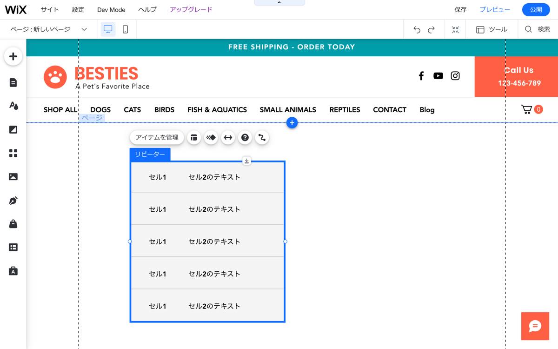Image resolution: width=558 pixels, height=349 pixels.
Task: Open the eCommerce shopping bag sidebar icon
Action: 13,224
